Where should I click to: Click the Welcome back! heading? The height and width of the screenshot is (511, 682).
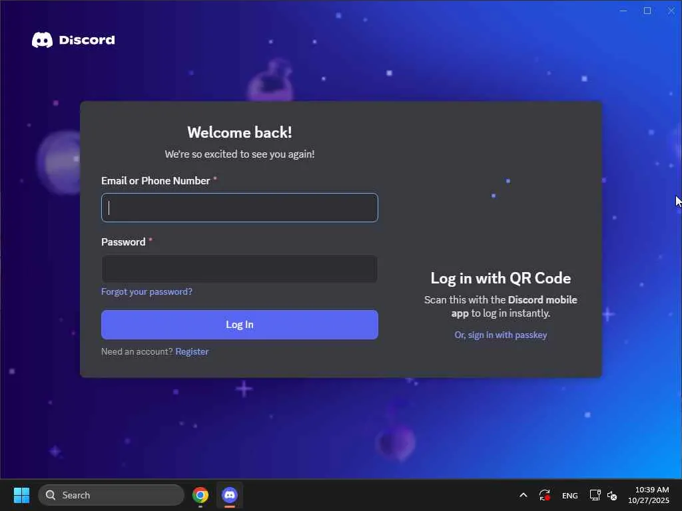tap(240, 132)
